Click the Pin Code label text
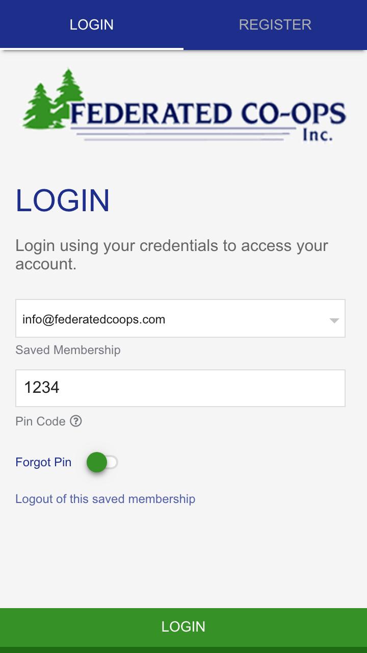This screenshot has width=367, height=653. (40, 421)
